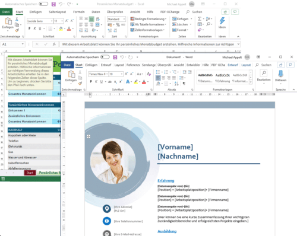
Task: Toggle bold F in Word ribbon
Action: tap(91, 81)
